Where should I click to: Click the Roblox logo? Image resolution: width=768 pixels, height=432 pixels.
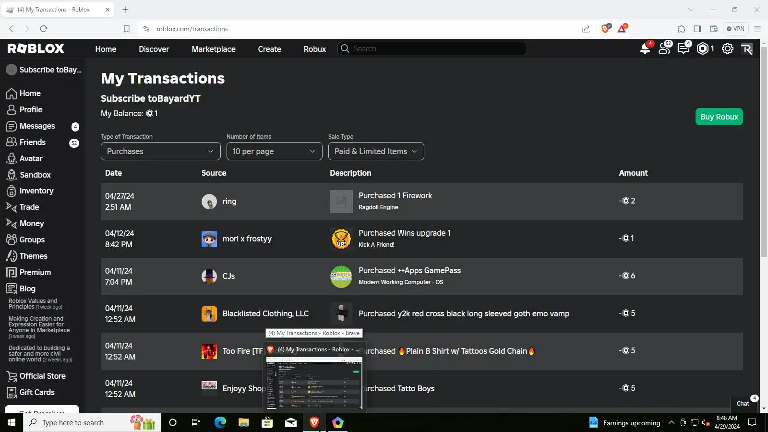point(36,48)
